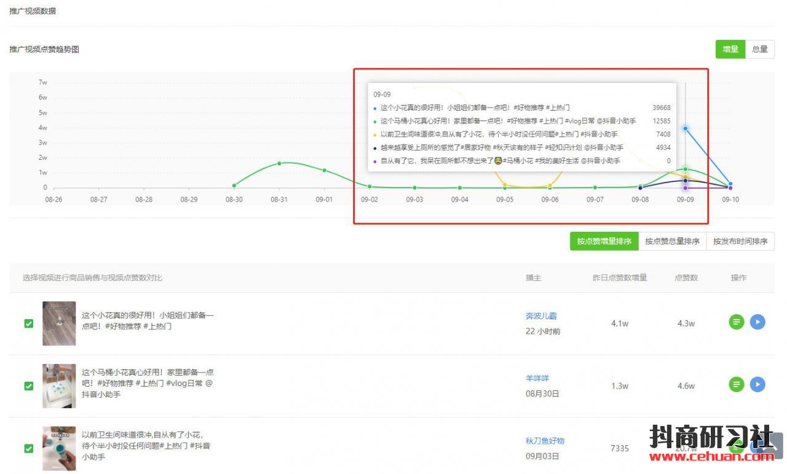Visit the 羊咩咩 broadcaster link
This screenshot has height=474, width=787.
(537, 378)
